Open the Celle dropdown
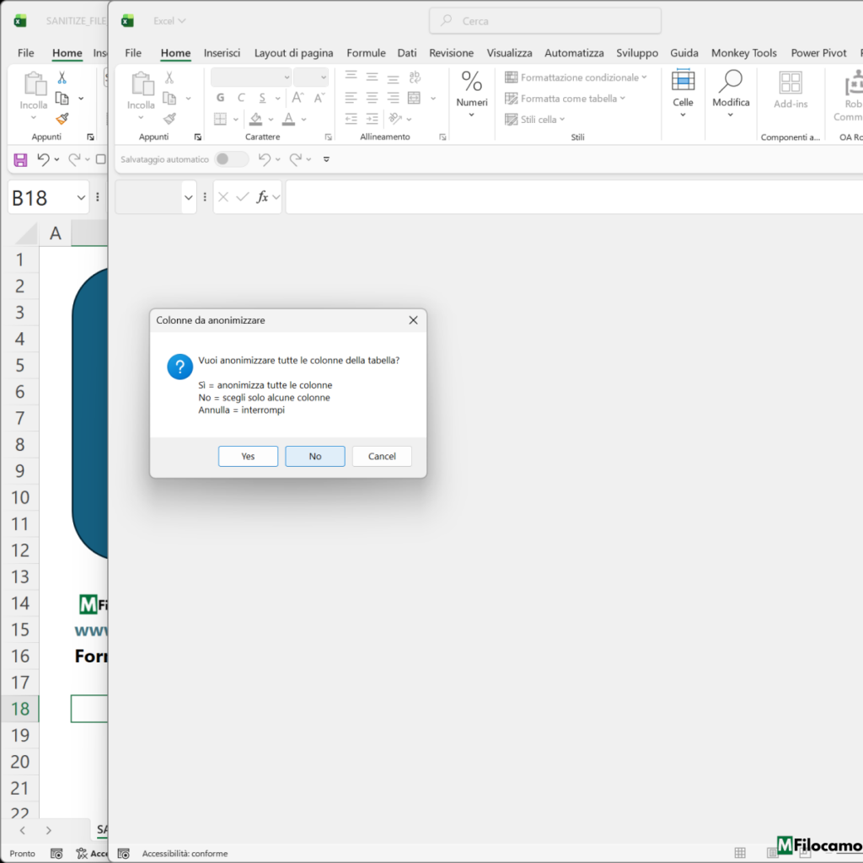This screenshot has width=863, height=863. coord(683,94)
